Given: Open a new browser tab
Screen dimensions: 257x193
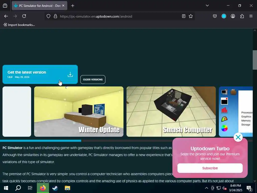Looking at the screenshot, I should (x=73, y=6).
